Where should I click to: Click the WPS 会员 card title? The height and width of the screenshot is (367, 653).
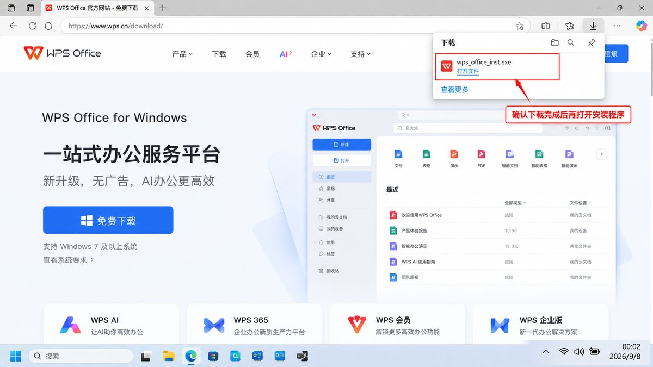tap(393, 320)
